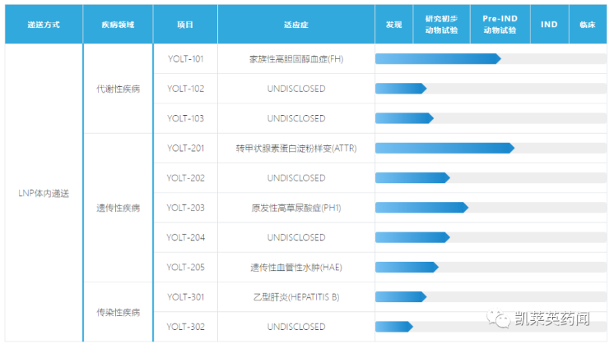Click the YOLT-204 progress bar
The width and height of the screenshot is (614, 353).
pos(412,237)
